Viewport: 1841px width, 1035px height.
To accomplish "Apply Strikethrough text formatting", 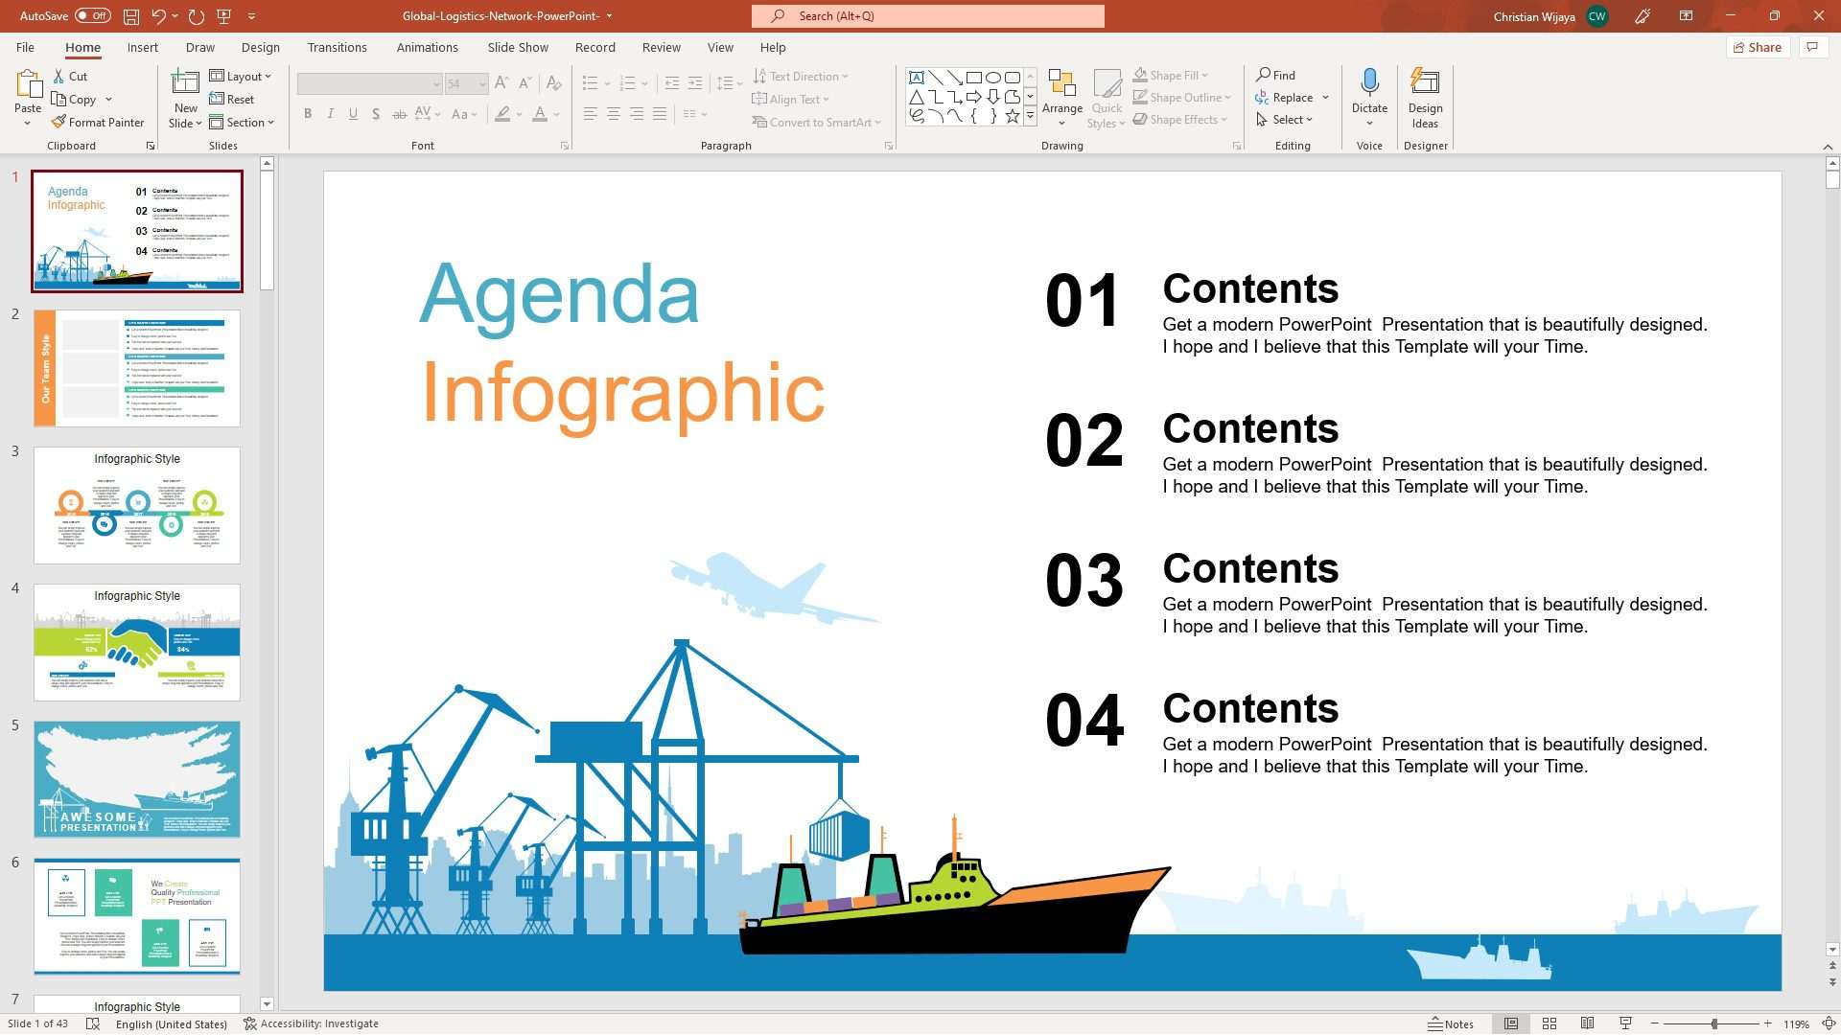I will tap(400, 114).
